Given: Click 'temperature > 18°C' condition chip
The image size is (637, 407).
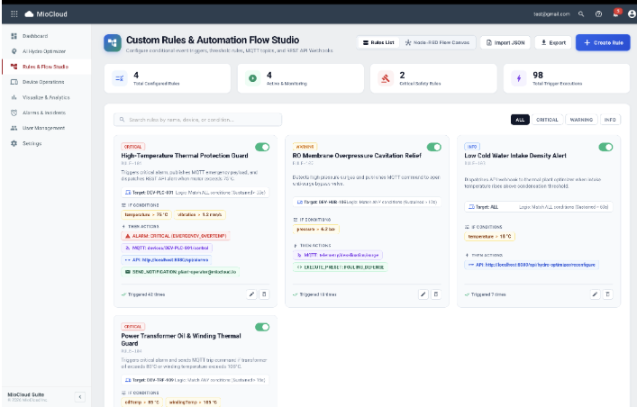Looking at the screenshot, I should point(489,237).
